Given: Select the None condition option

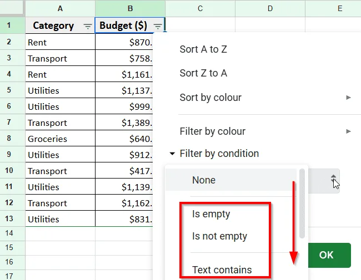Looking at the screenshot, I should (231, 180).
